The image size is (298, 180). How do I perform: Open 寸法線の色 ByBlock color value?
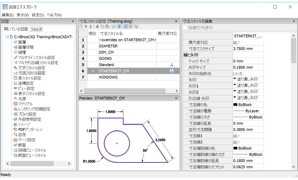pyautogui.click(x=248, y=105)
